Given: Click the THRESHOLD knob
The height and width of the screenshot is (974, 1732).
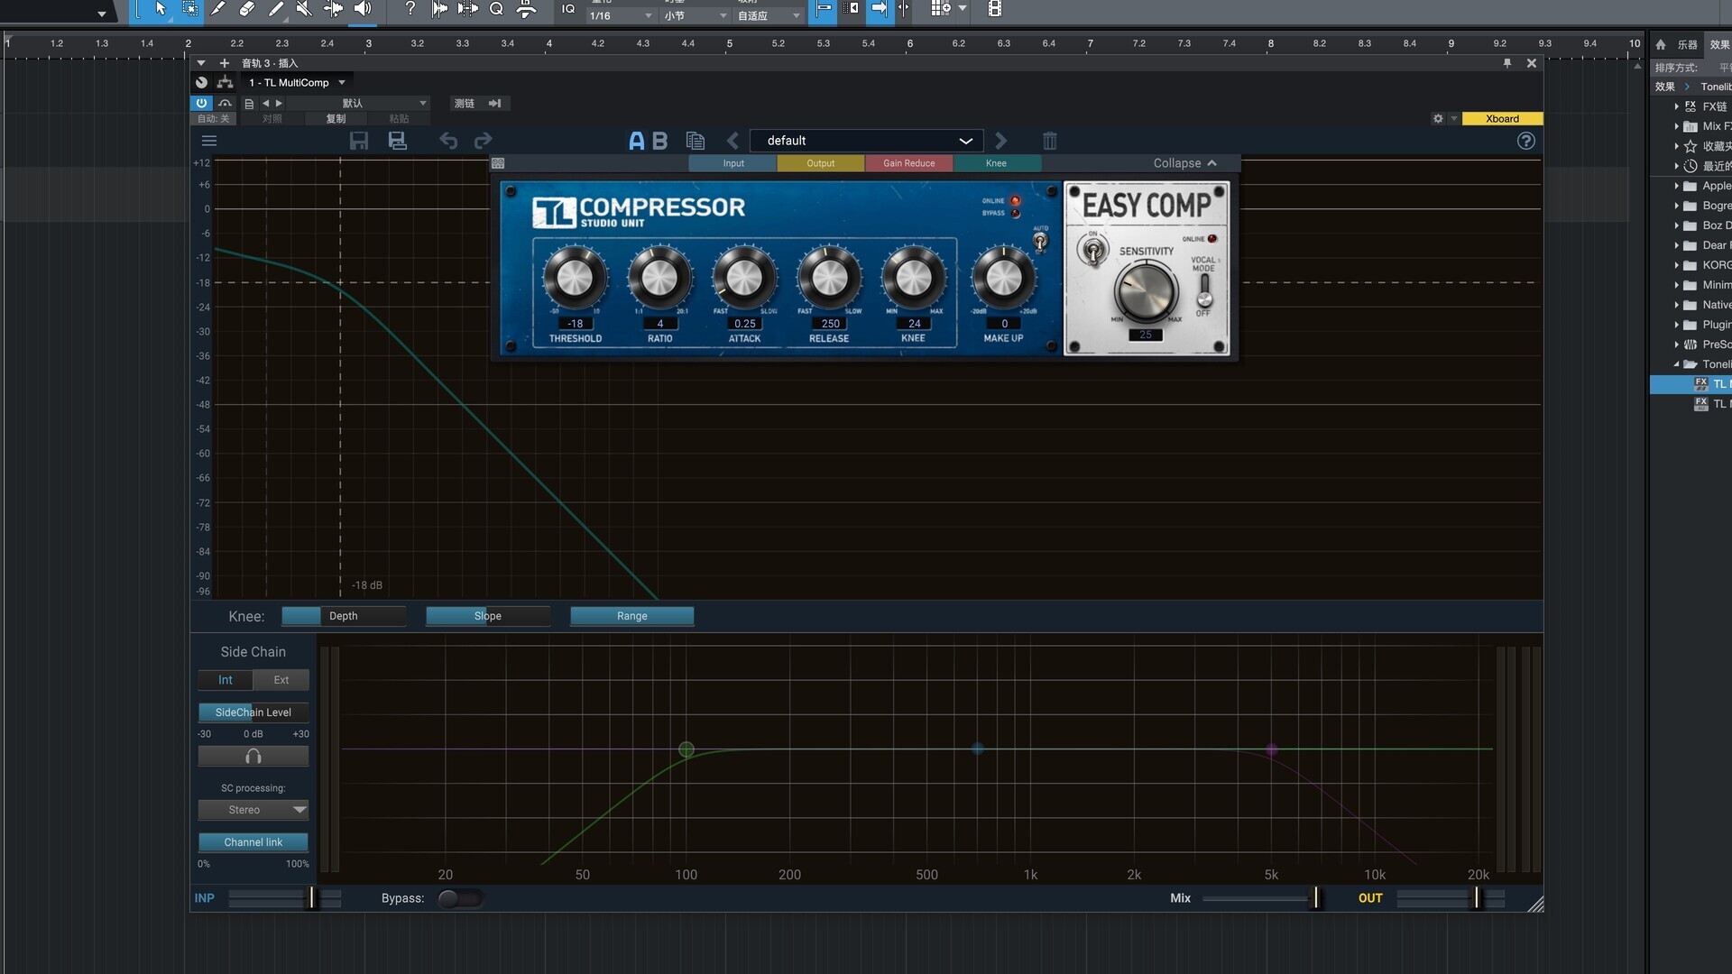Looking at the screenshot, I should (575, 279).
